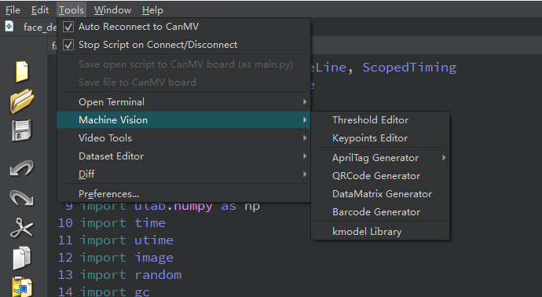Open kmodel Library
The width and height of the screenshot is (542, 297).
[380, 231]
